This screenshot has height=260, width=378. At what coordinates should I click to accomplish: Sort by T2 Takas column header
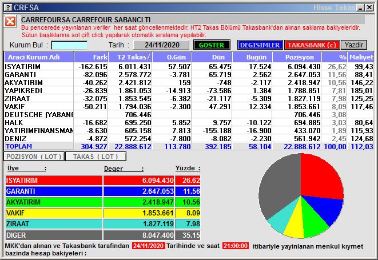tap(130, 57)
